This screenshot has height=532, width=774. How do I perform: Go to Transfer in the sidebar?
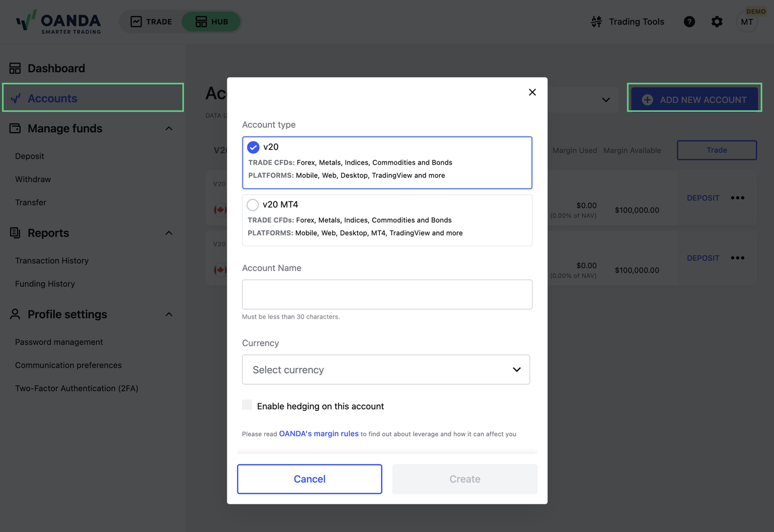tap(31, 202)
